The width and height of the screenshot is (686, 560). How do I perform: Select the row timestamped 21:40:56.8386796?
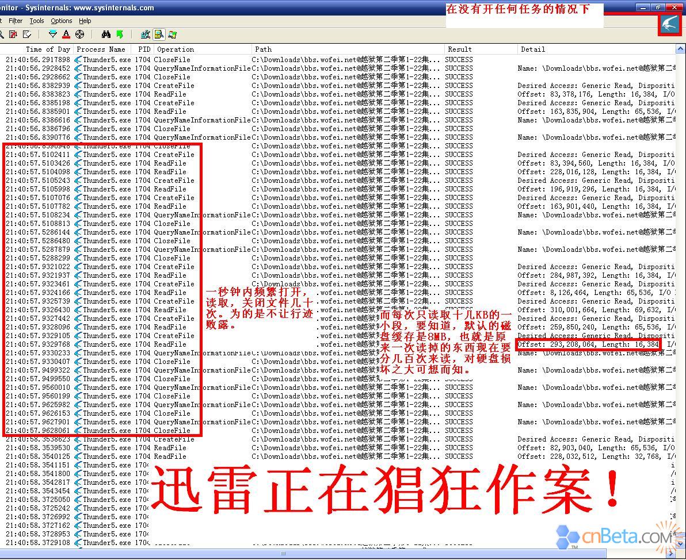coord(338,129)
